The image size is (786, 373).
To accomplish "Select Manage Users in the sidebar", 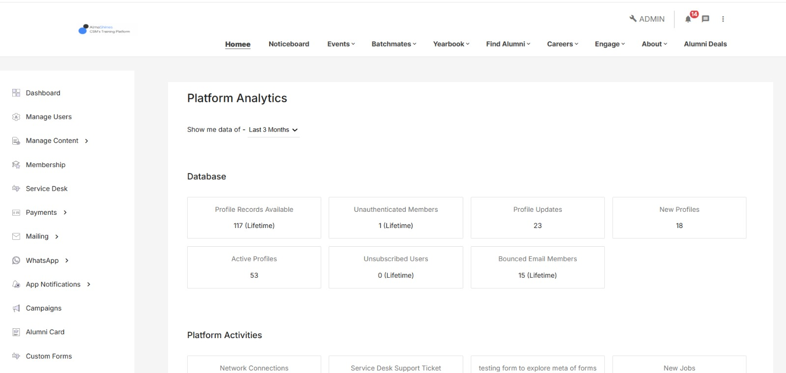I will [49, 117].
